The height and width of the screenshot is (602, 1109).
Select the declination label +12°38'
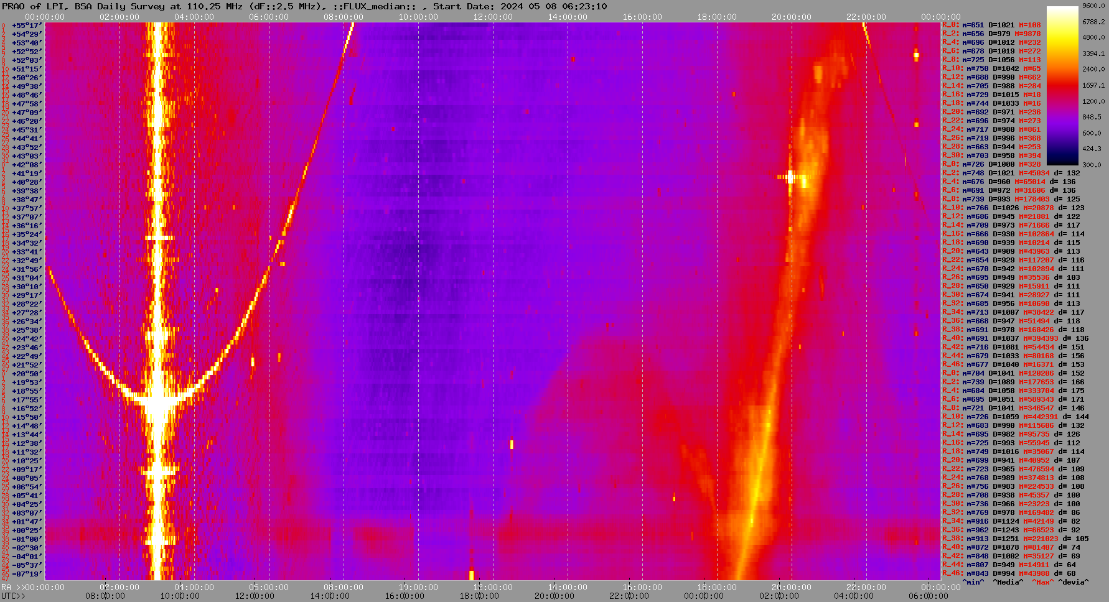[x=26, y=443]
